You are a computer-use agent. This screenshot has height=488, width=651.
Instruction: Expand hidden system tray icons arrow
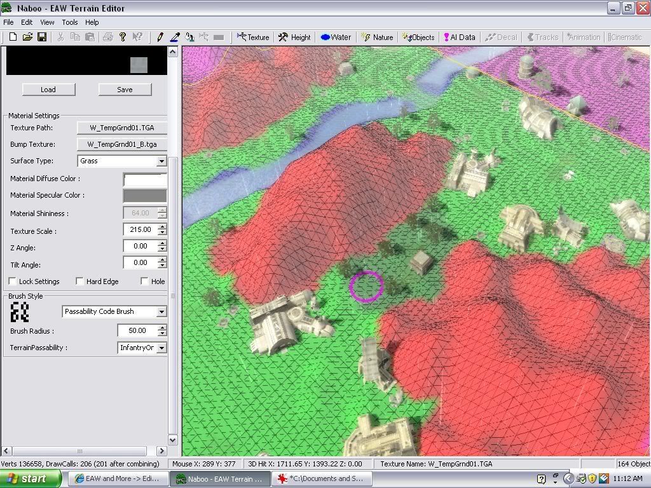[568, 479]
